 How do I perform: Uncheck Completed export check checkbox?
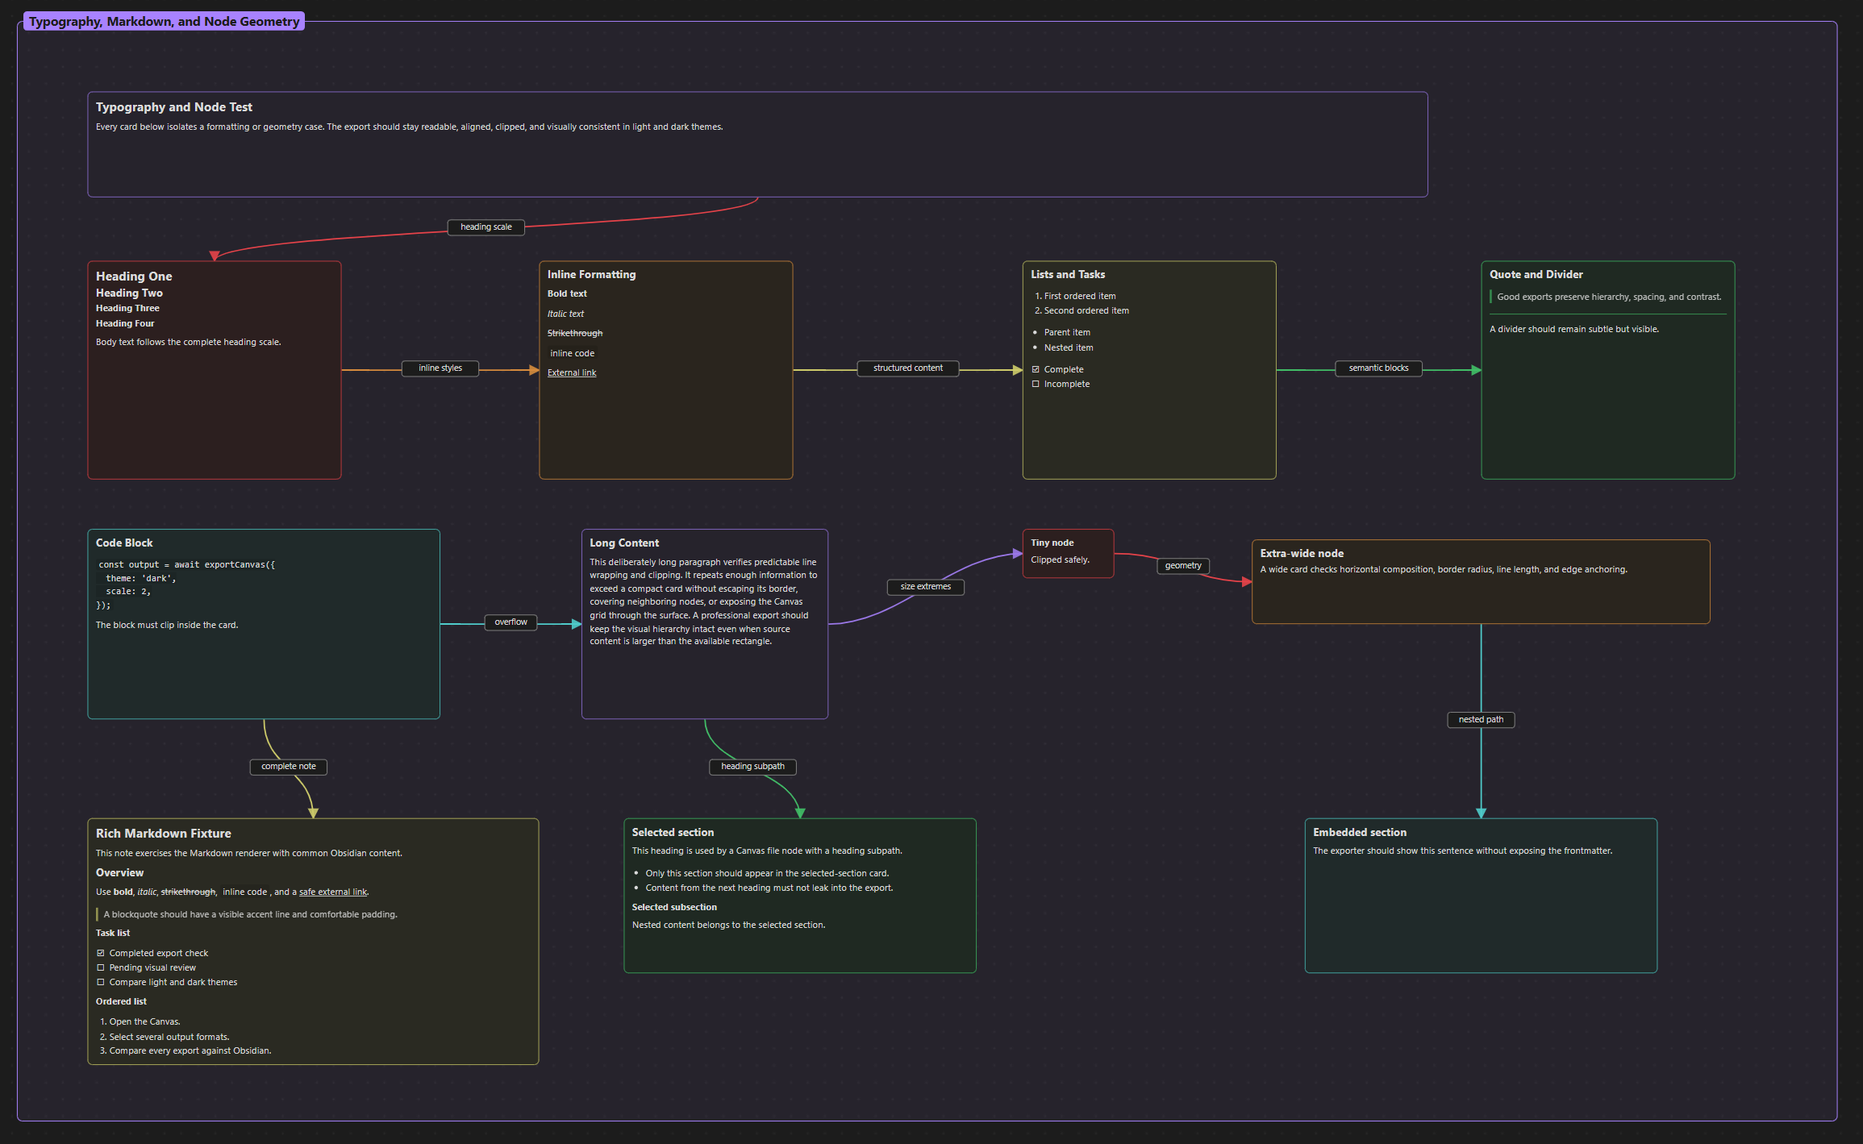(101, 953)
